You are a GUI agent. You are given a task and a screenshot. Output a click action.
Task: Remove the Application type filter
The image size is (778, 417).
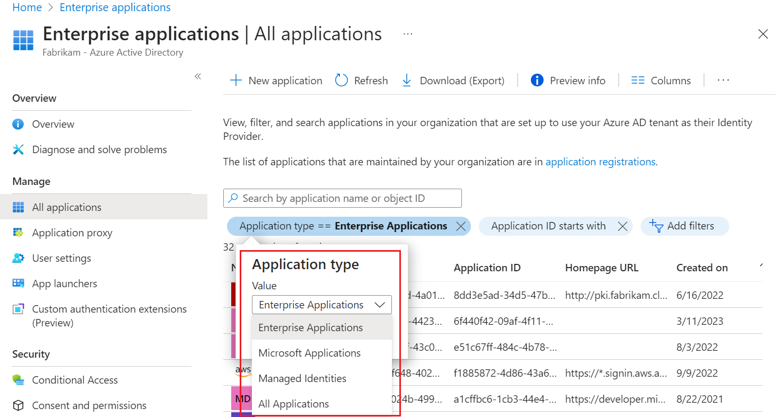pyautogui.click(x=461, y=226)
